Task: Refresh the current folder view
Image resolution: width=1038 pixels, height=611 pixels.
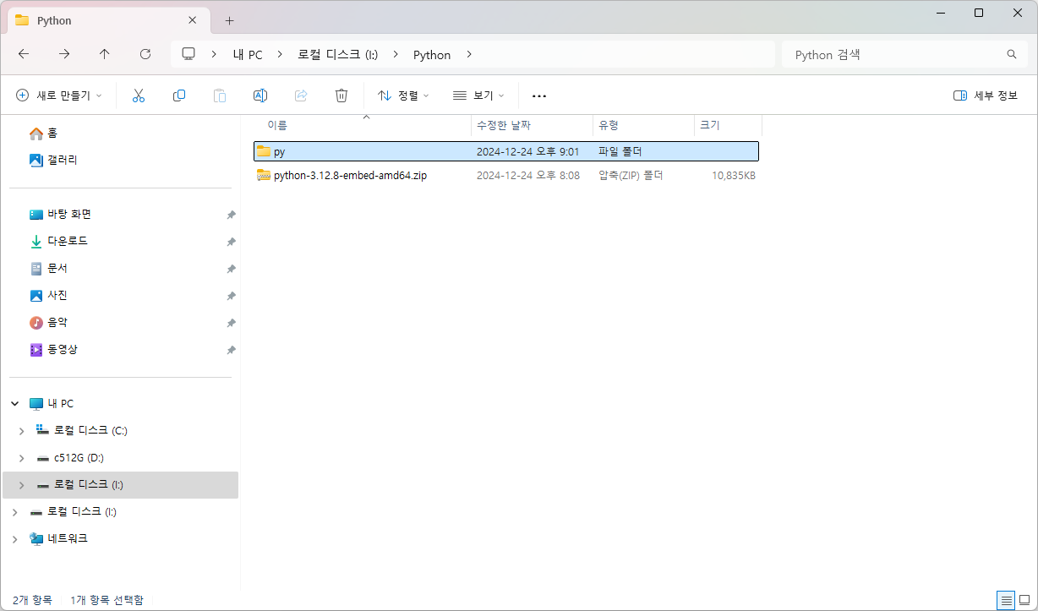Action: pos(145,54)
